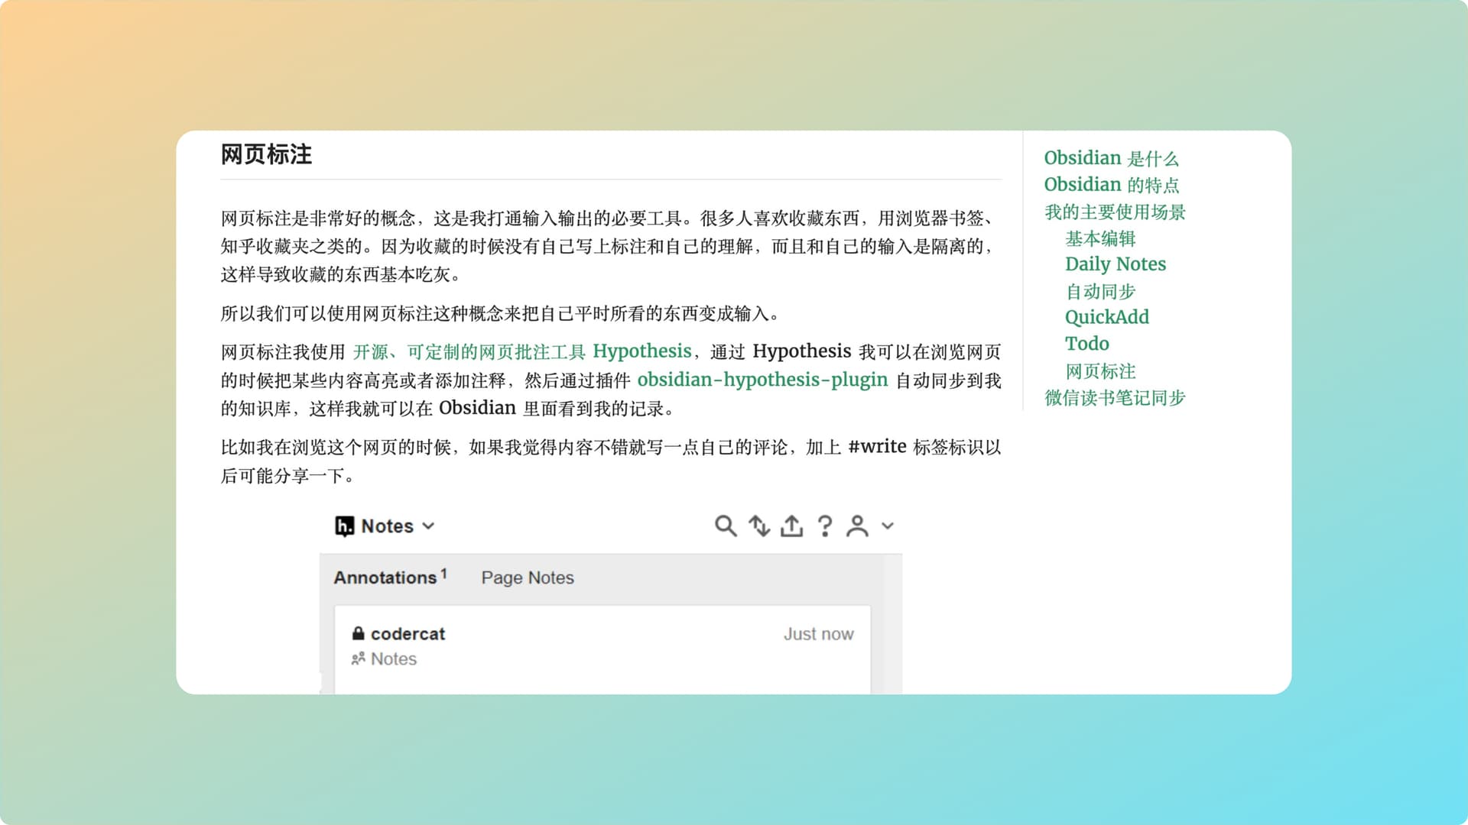This screenshot has height=825, width=1468.
Task: Click the sort annotations arrows icon
Action: 759,526
